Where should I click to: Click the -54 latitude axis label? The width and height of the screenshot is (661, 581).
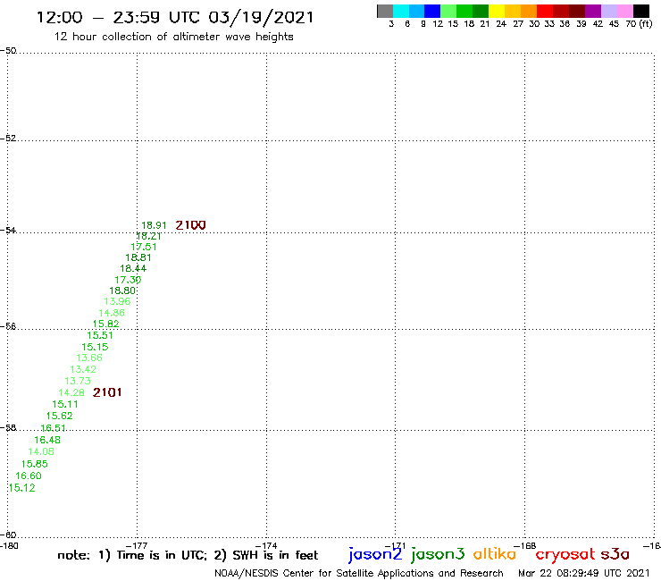coord(8,231)
